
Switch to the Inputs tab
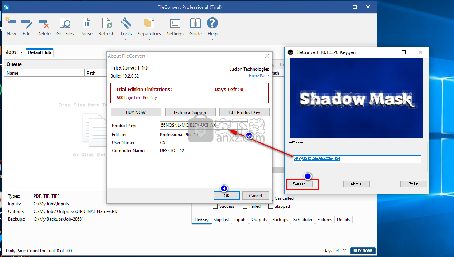(x=240, y=220)
